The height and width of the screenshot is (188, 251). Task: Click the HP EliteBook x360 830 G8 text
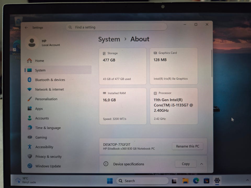point(129,149)
